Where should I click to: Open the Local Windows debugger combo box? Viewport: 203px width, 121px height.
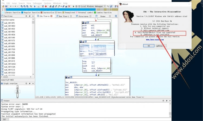click(93, 6)
